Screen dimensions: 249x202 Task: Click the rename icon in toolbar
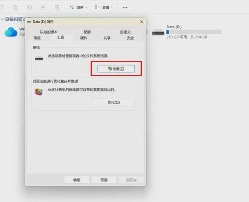click(x=29, y=7)
